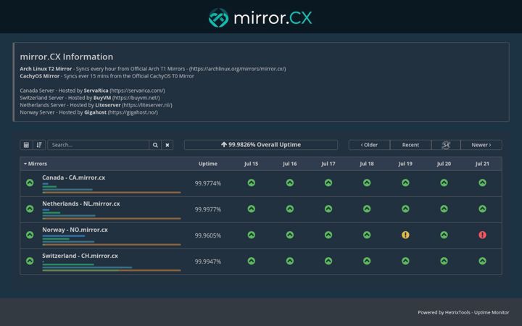522x326 pixels.
Task: Open Canada - CA.mirror.cx monitor
Action: [x=73, y=177]
